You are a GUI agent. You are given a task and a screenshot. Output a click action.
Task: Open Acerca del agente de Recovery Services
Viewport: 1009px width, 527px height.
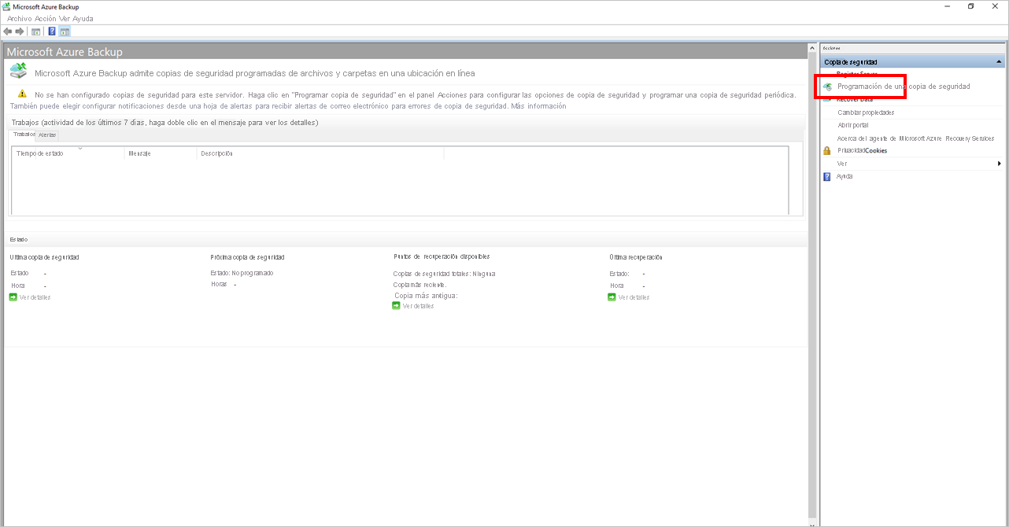(915, 138)
